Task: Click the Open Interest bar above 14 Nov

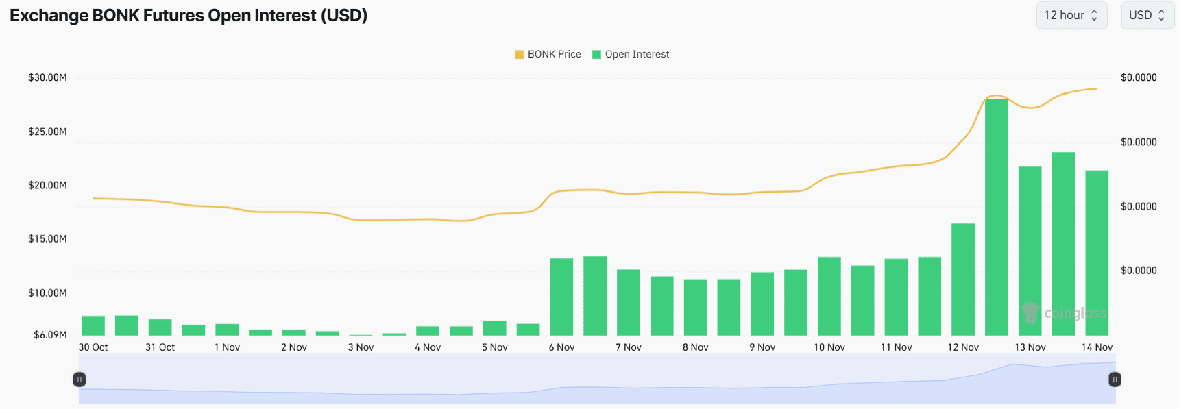Action: pos(1097,253)
